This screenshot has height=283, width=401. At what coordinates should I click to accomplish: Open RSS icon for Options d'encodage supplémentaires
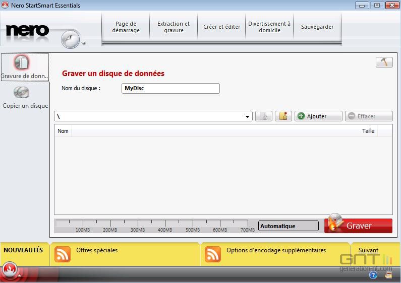pos(212,254)
